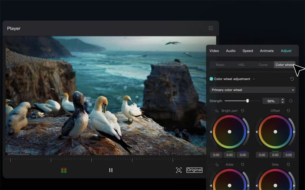
Task: Click the zoom preview magnifier icon
Action: 179,170
